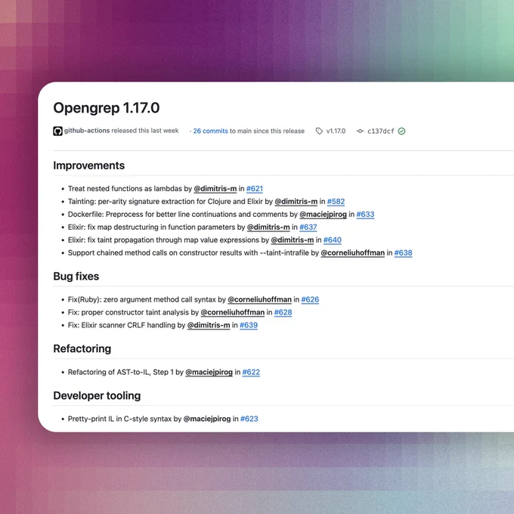The image size is (514, 514).
Task: Click the v1.17.0 tag icon
Action: coord(319,131)
